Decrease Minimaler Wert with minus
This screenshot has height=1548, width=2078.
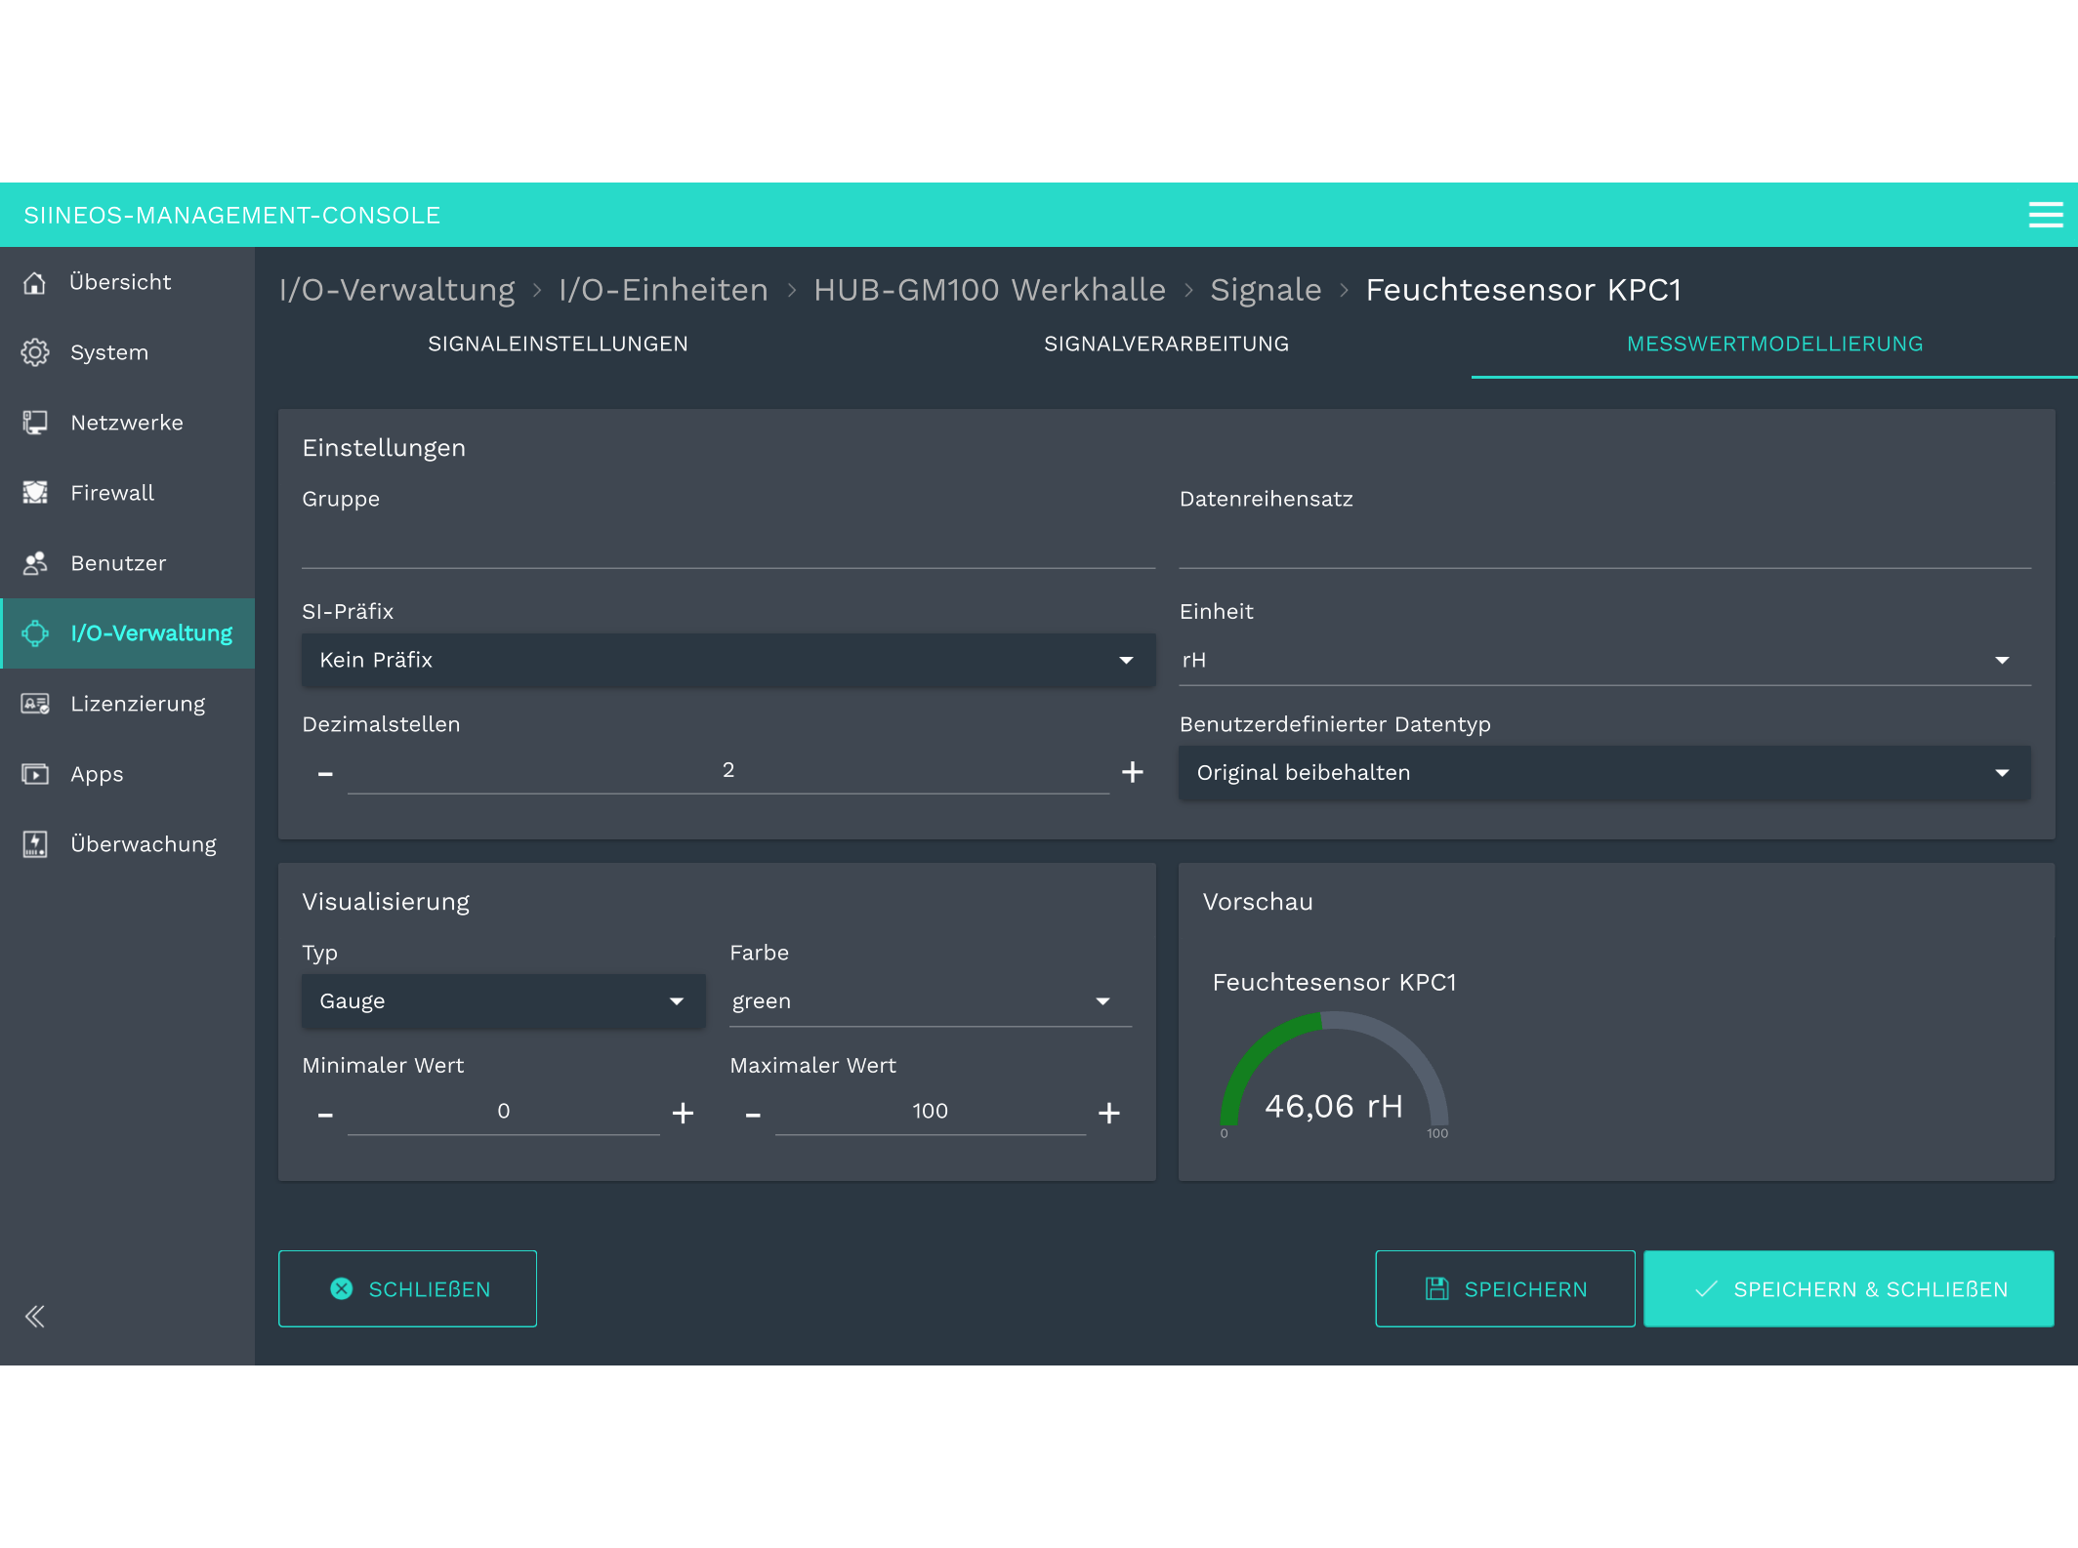click(325, 1115)
